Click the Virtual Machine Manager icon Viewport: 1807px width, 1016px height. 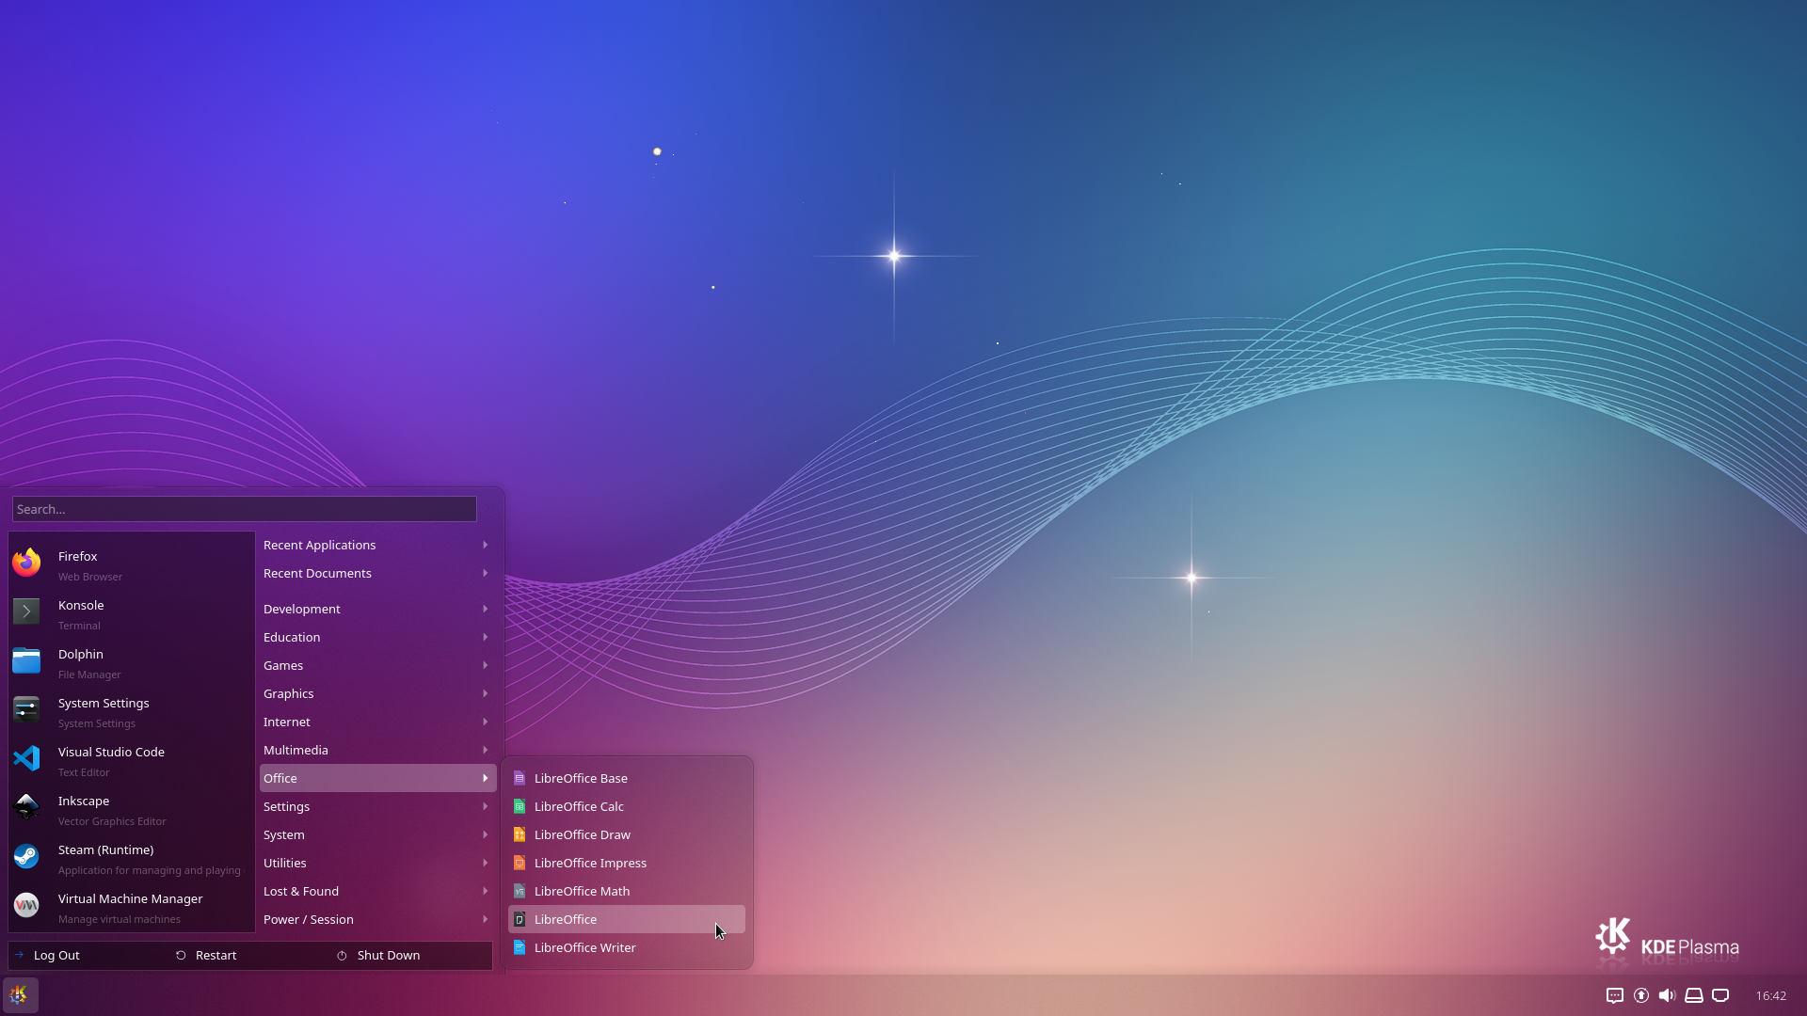tap(26, 905)
